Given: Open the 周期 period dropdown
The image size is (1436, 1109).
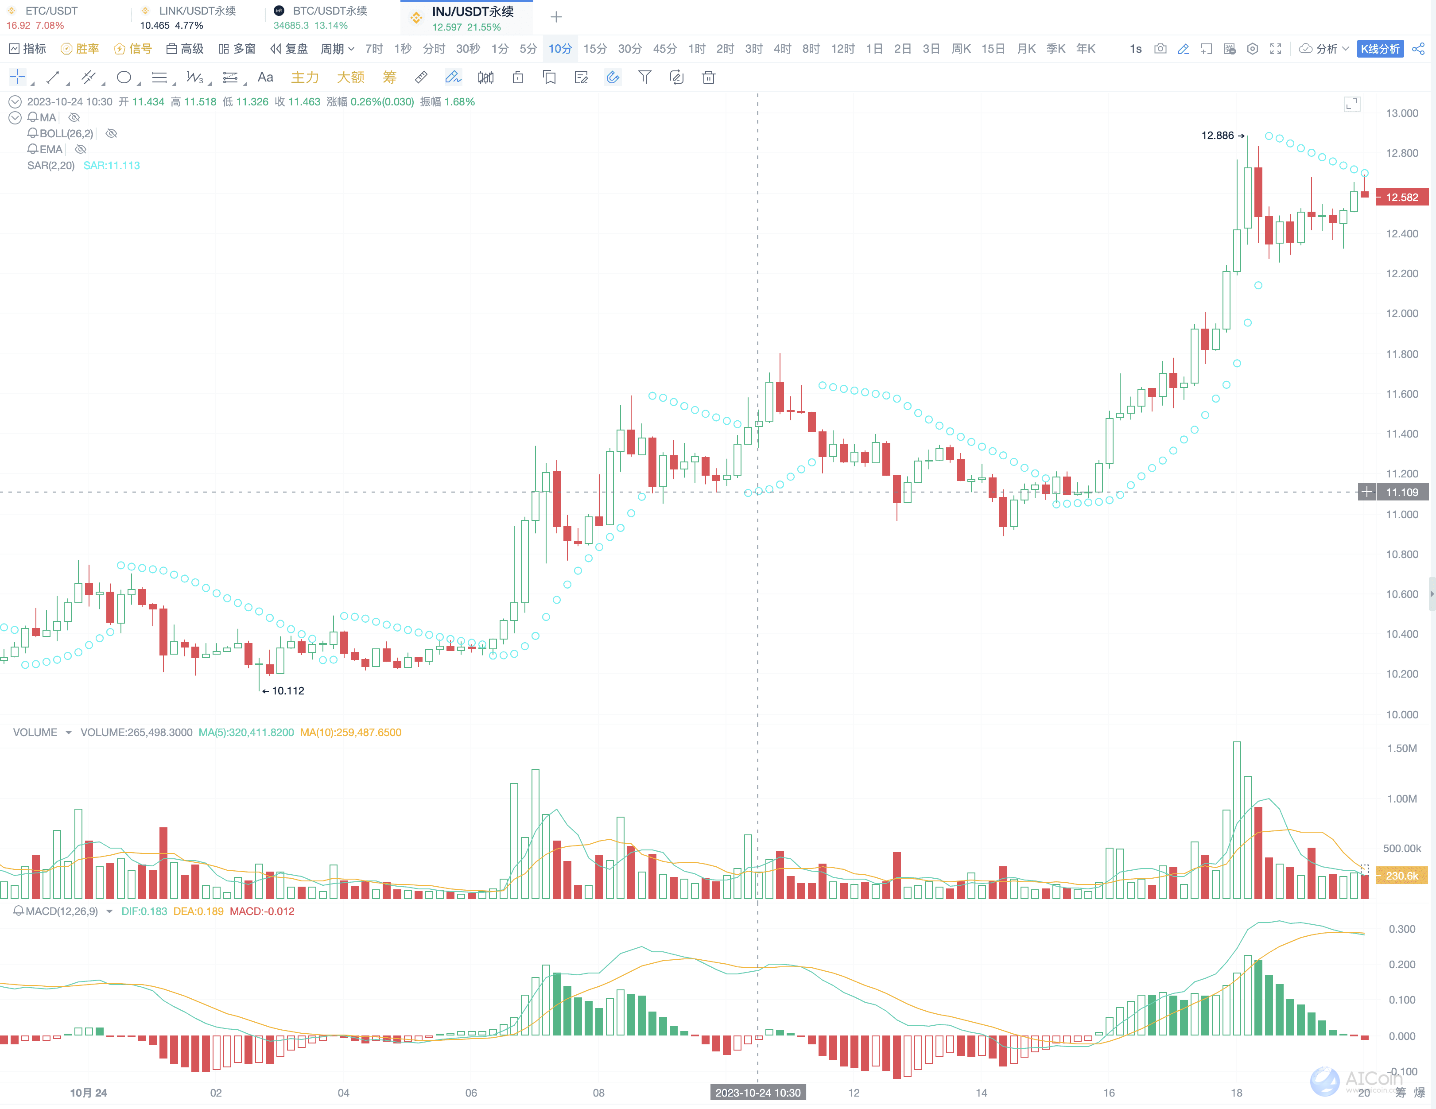Looking at the screenshot, I should (338, 49).
